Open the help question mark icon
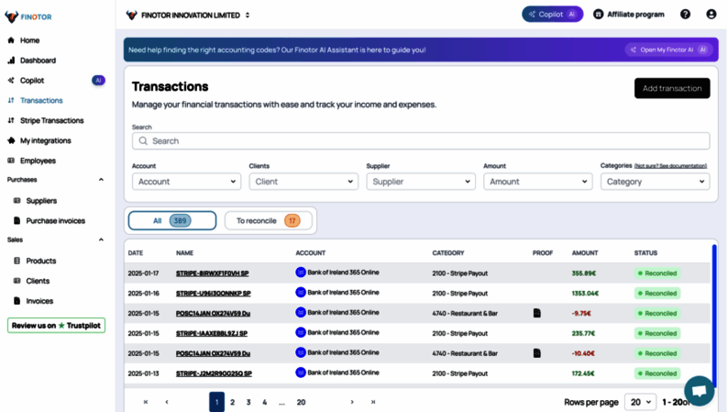Image resolution: width=728 pixels, height=412 pixels. pos(685,15)
